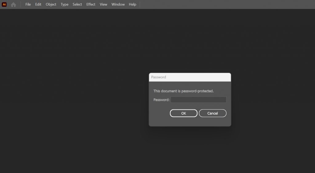Confirm the password with OK

click(x=184, y=113)
